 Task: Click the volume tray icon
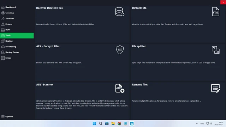211,123
